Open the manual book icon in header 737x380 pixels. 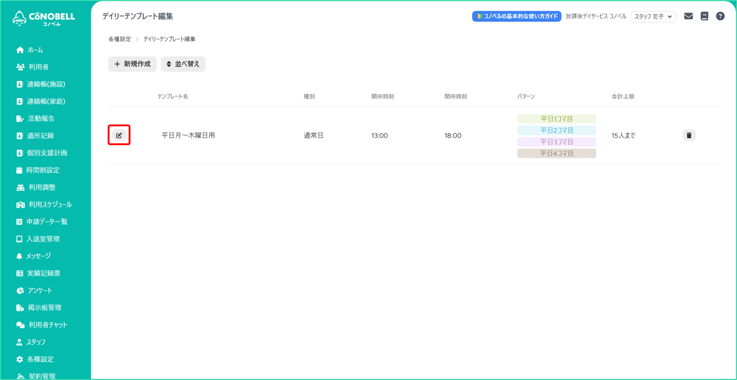click(704, 16)
